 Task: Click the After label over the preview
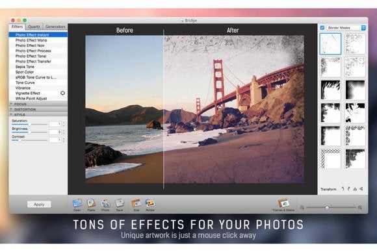click(x=233, y=31)
